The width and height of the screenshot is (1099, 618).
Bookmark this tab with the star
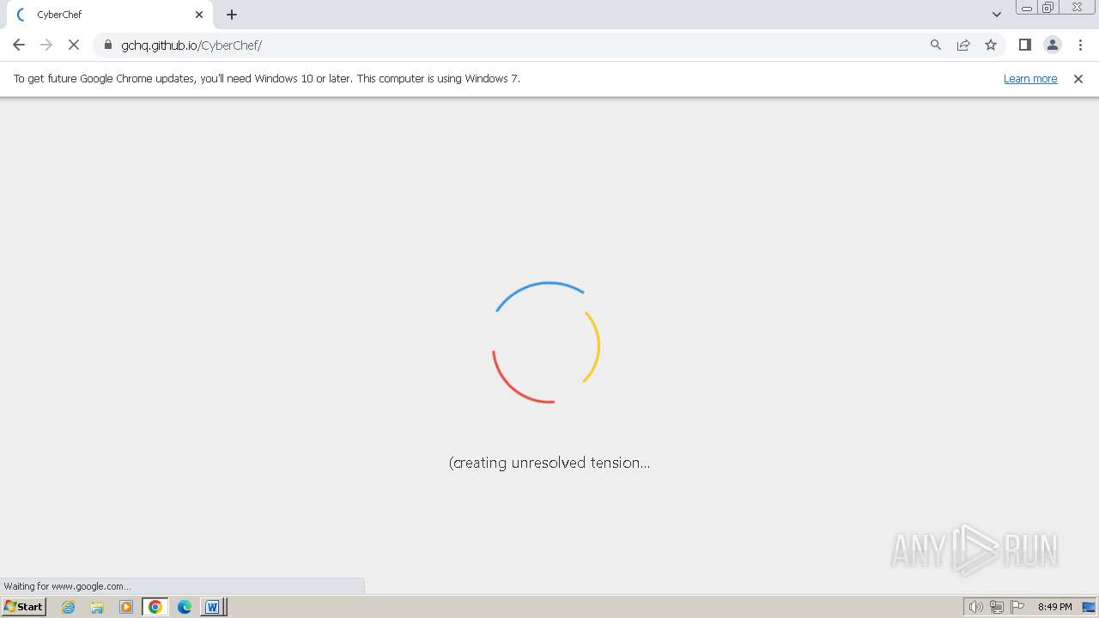(991, 45)
